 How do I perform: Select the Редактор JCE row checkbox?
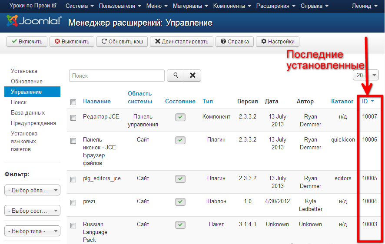73,117
